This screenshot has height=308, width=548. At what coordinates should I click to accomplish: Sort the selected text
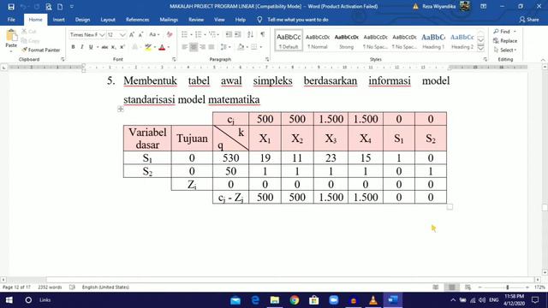(250, 34)
